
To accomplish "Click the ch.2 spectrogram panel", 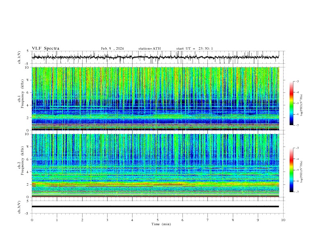I will coord(155,165).
